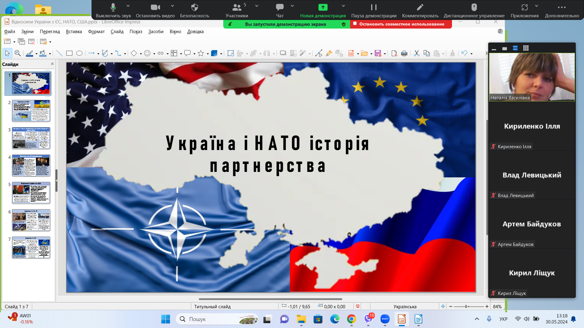Click the Copy icon
The height and width of the screenshot is (328, 584).
[427, 53]
